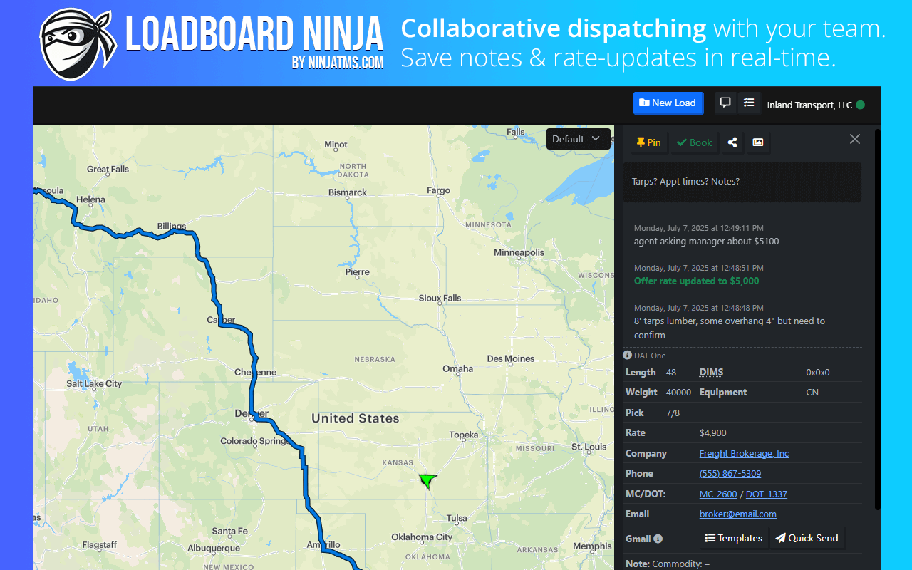Click the Inland Transport, LLC account name
The image size is (912, 570).
pos(809,105)
